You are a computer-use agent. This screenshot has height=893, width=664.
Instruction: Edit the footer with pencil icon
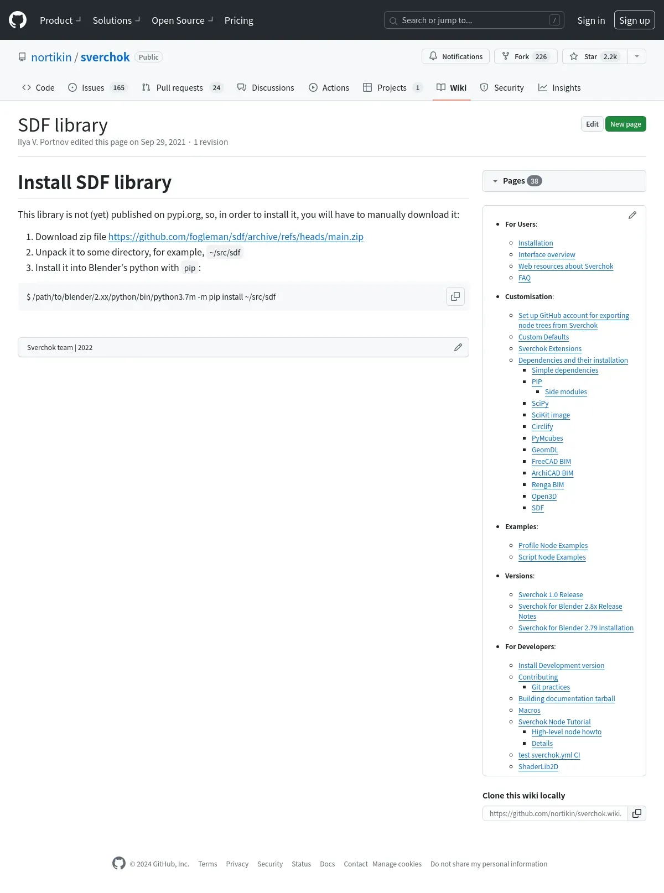(458, 347)
